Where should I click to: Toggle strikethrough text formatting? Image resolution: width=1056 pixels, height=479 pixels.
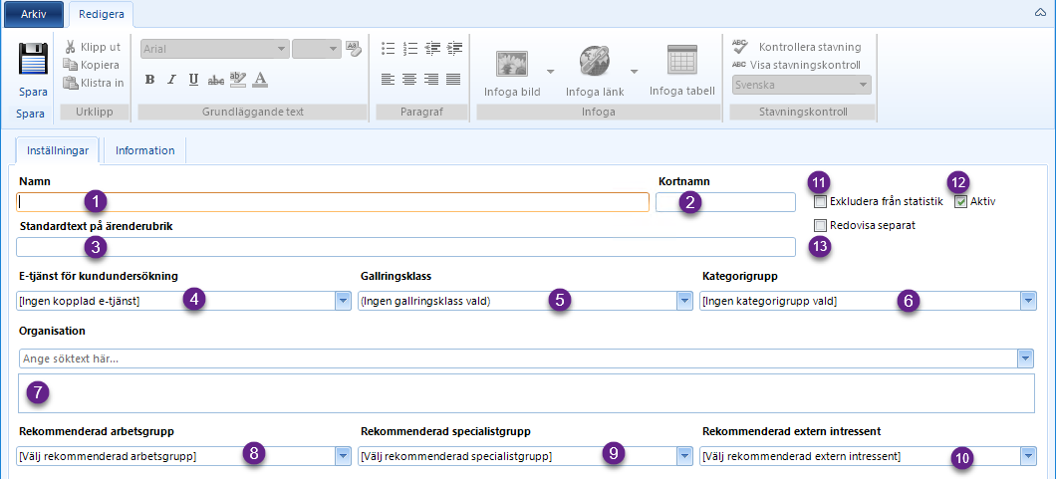[x=215, y=80]
